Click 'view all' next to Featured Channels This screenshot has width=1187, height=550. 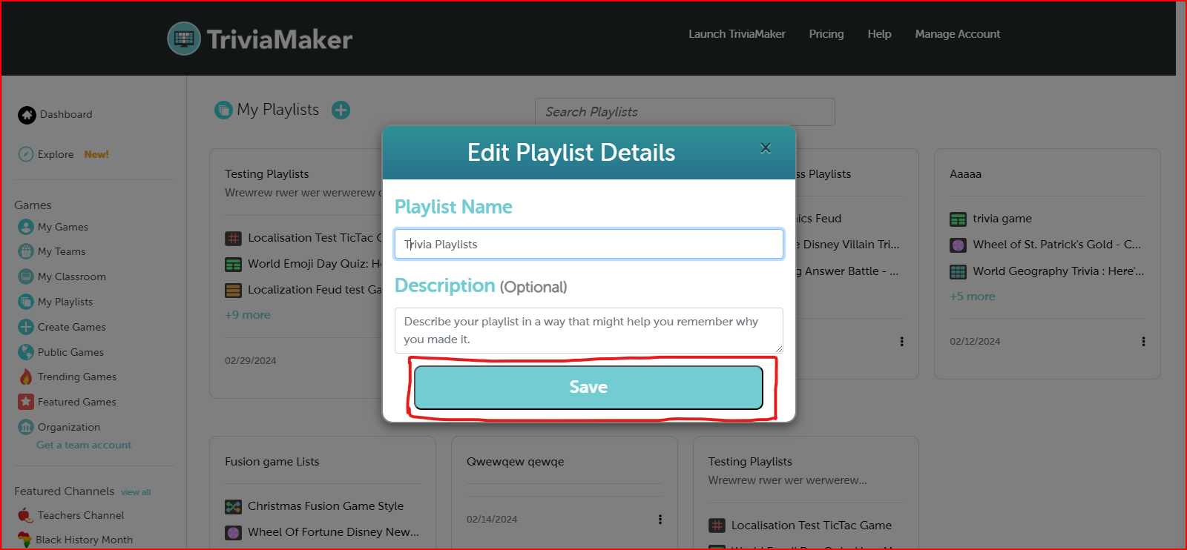(x=136, y=492)
